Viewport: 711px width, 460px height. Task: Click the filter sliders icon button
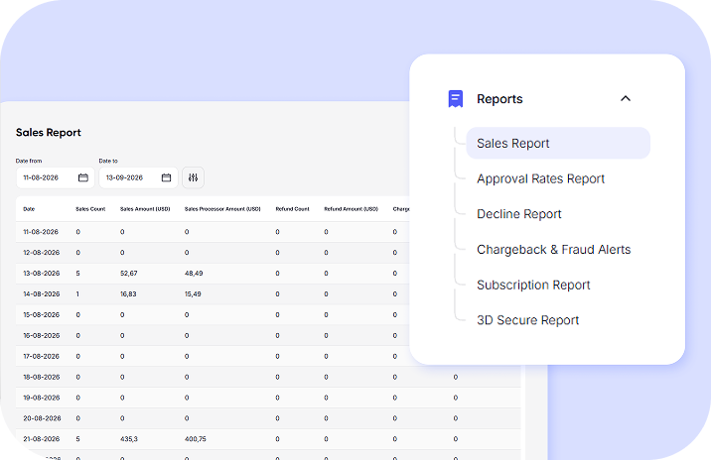tap(194, 177)
